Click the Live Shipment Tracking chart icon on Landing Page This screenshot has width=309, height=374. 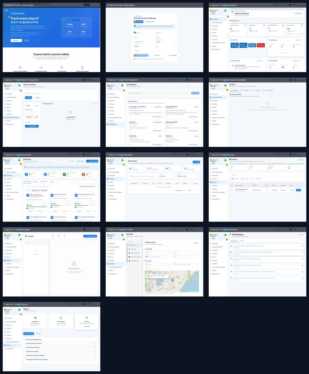[x=41, y=67]
